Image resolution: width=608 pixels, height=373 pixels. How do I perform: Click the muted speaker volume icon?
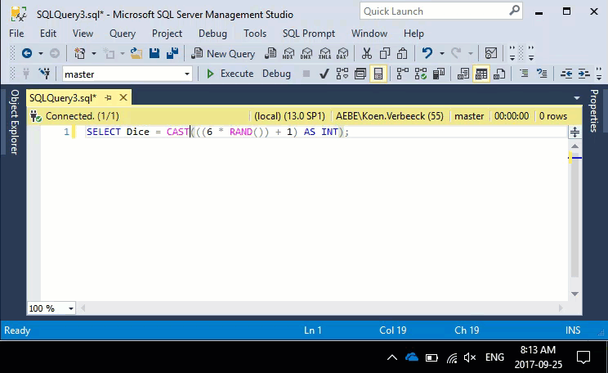470,357
